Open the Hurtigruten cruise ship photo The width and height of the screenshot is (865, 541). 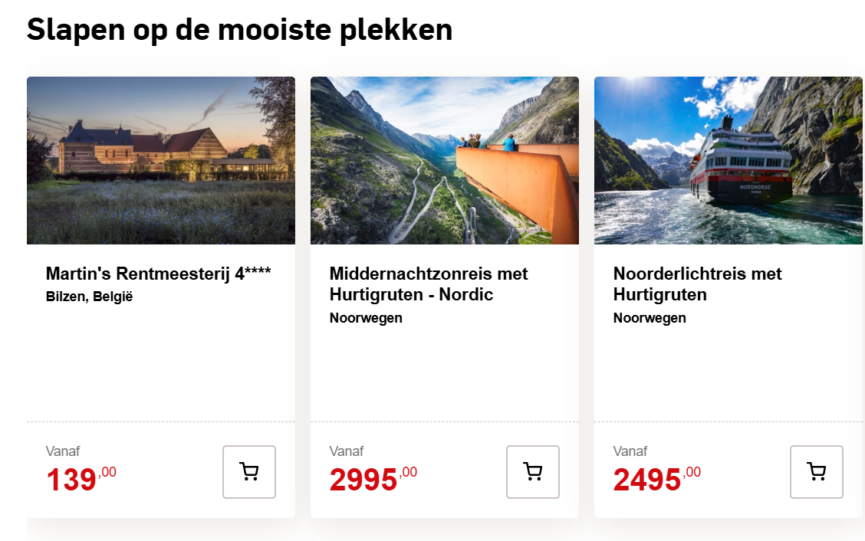coord(729,160)
